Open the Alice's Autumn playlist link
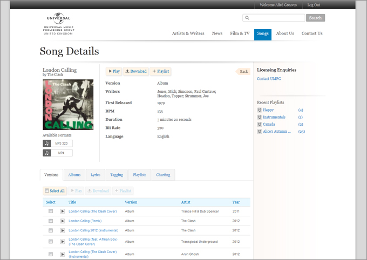 point(277,131)
